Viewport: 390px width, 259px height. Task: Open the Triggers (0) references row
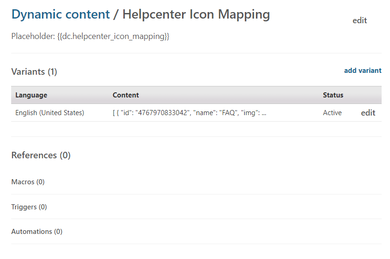pos(29,207)
